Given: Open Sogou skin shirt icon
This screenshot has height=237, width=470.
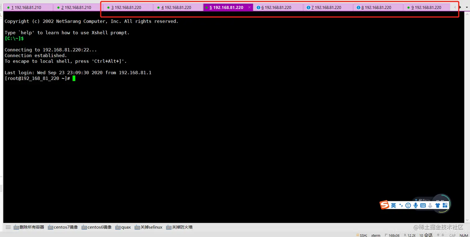Looking at the screenshot, I should (438, 205).
